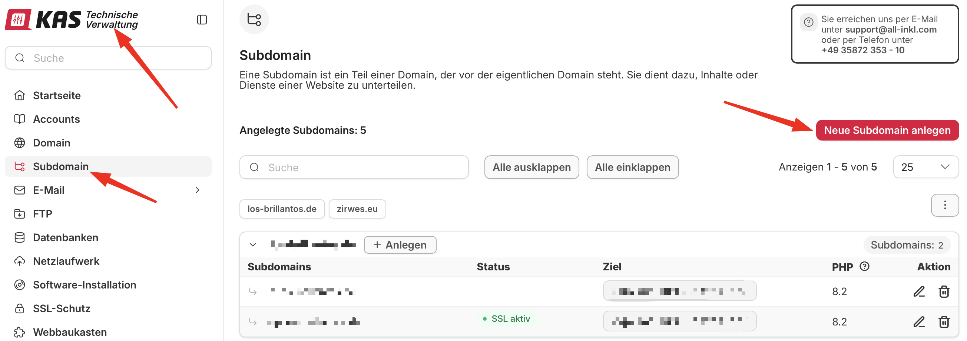967x341 pixels.
Task: Select the Netzlaufwerk upload icon
Action: point(20,261)
